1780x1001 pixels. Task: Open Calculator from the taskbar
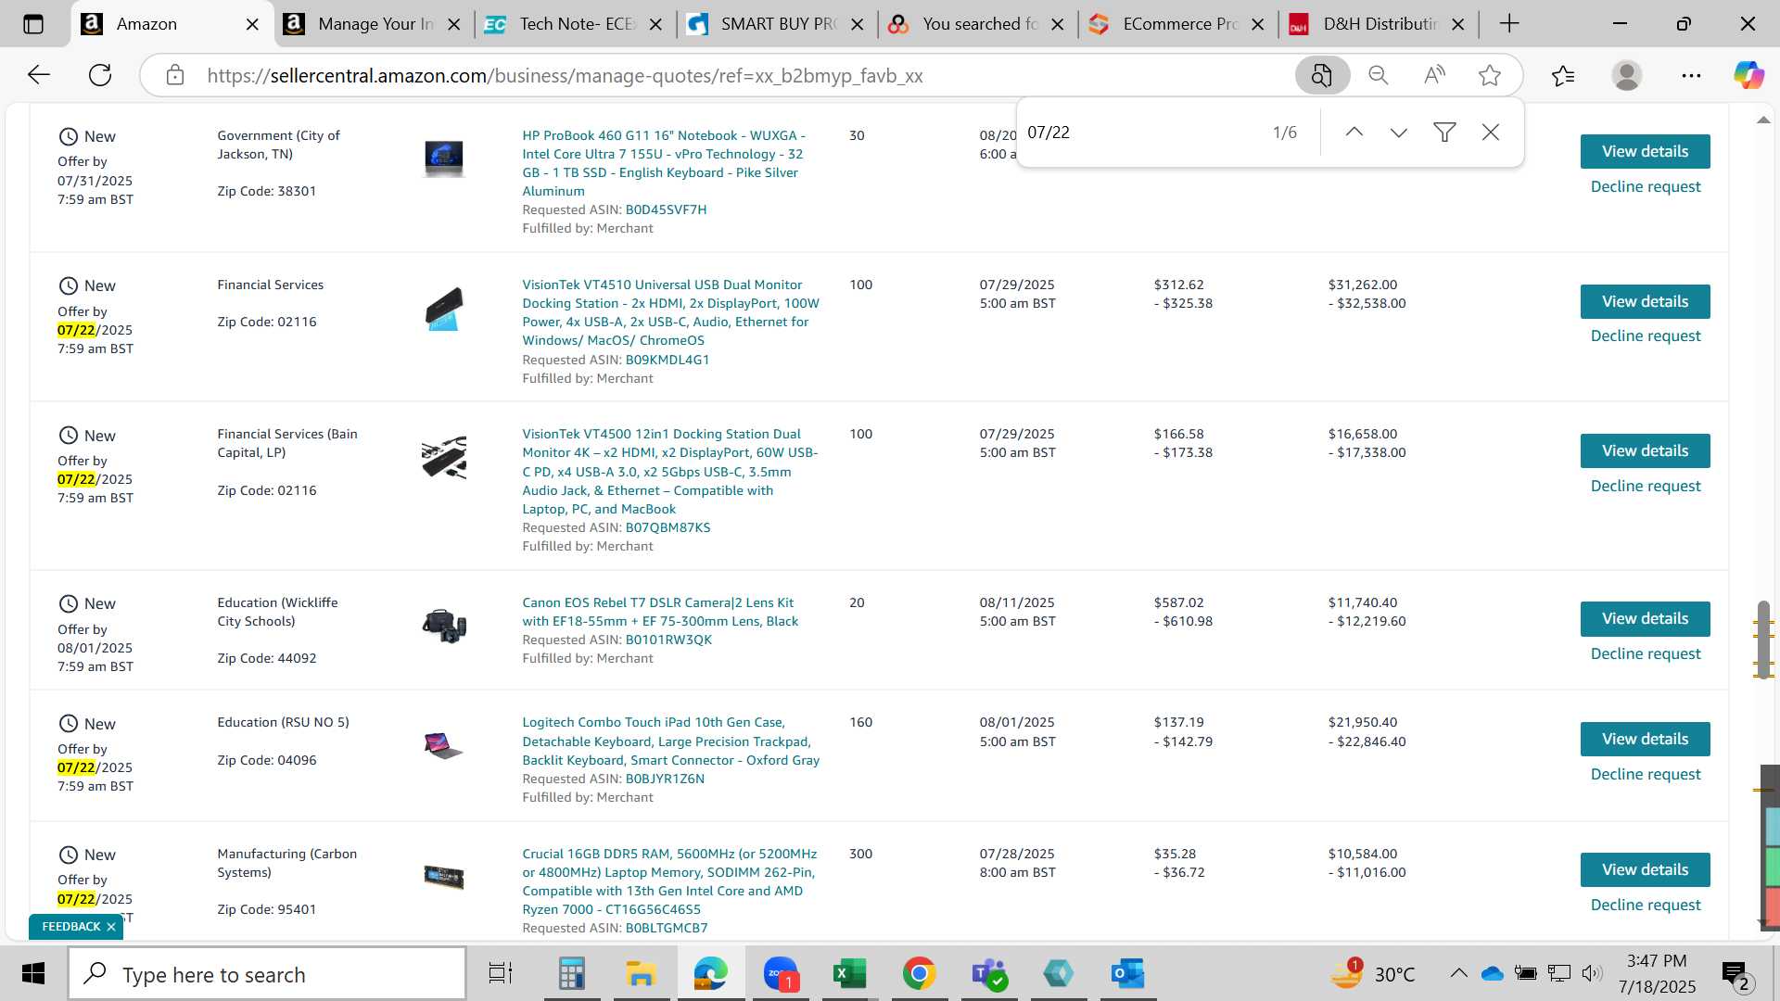click(571, 974)
